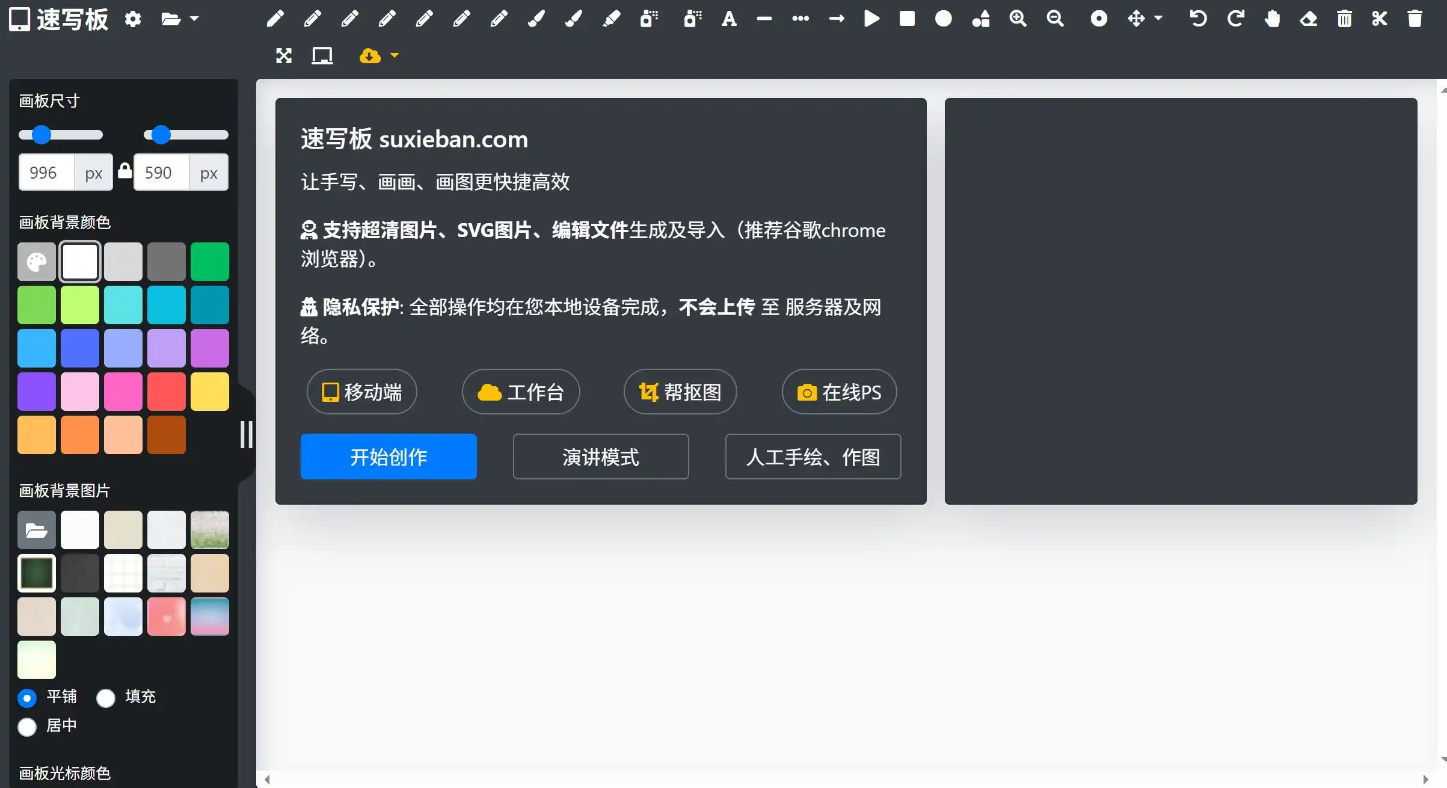1447x788 pixels.
Task: Pick the brown background color swatch
Action: [167, 435]
